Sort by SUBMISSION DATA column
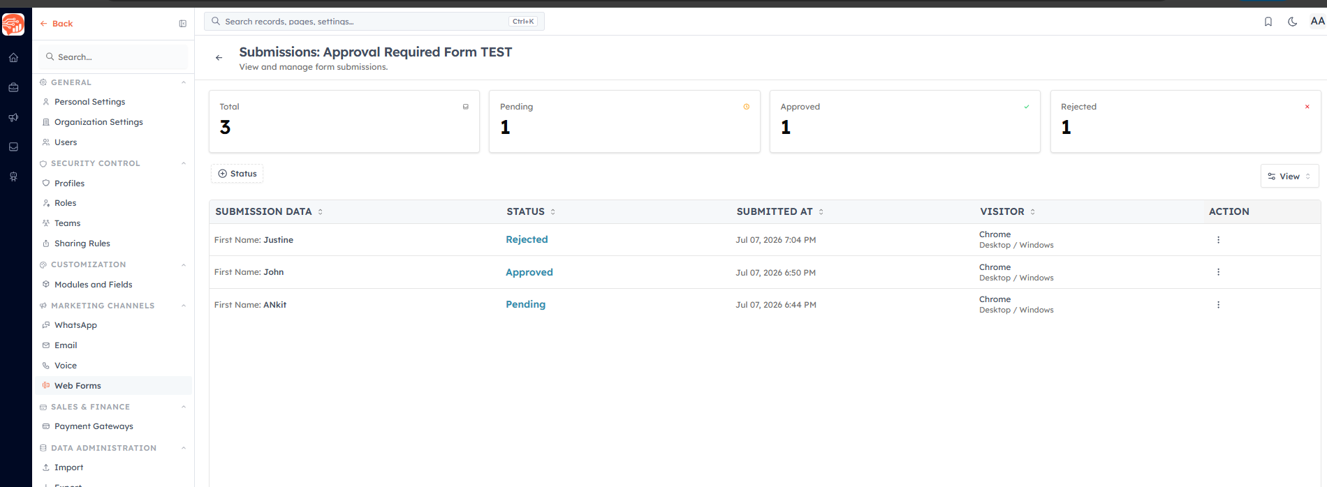The width and height of the screenshot is (1327, 487). click(x=269, y=211)
